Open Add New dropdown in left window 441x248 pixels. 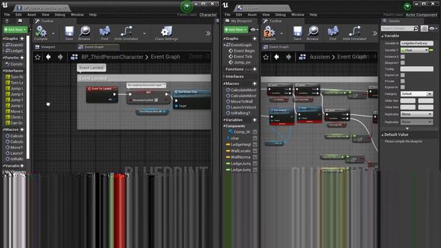tap(15, 30)
